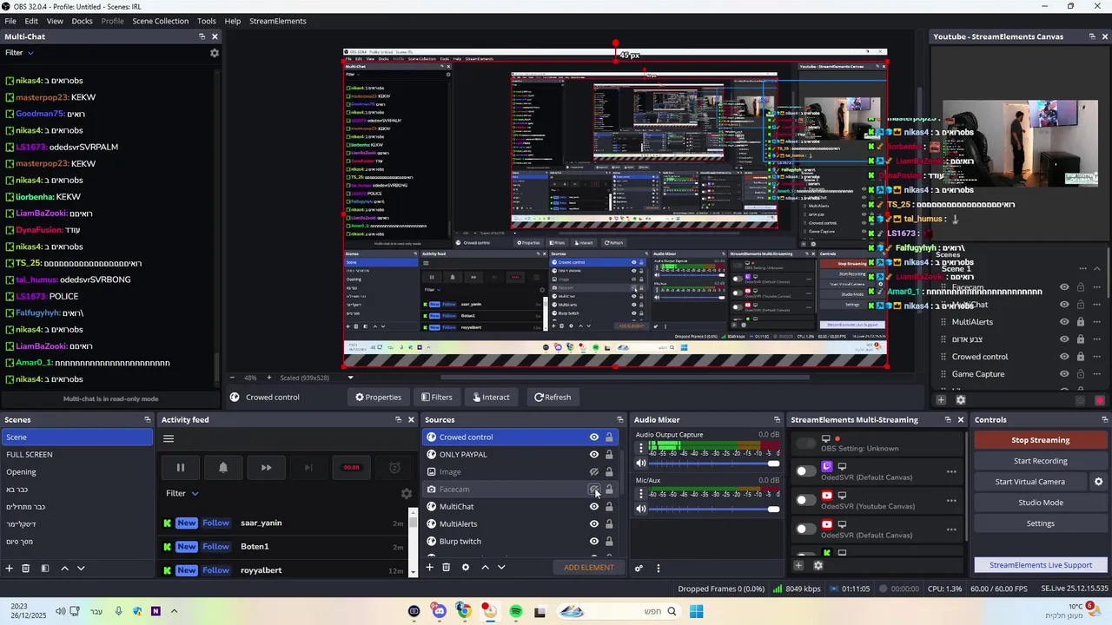This screenshot has width=1112, height=625.
Task: Show hidden system tray icons chevron
Action: pyautogui.click(x=174, y=611)
